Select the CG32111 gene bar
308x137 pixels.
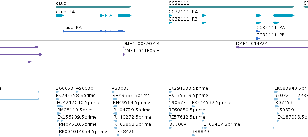[x=231, y=7]
